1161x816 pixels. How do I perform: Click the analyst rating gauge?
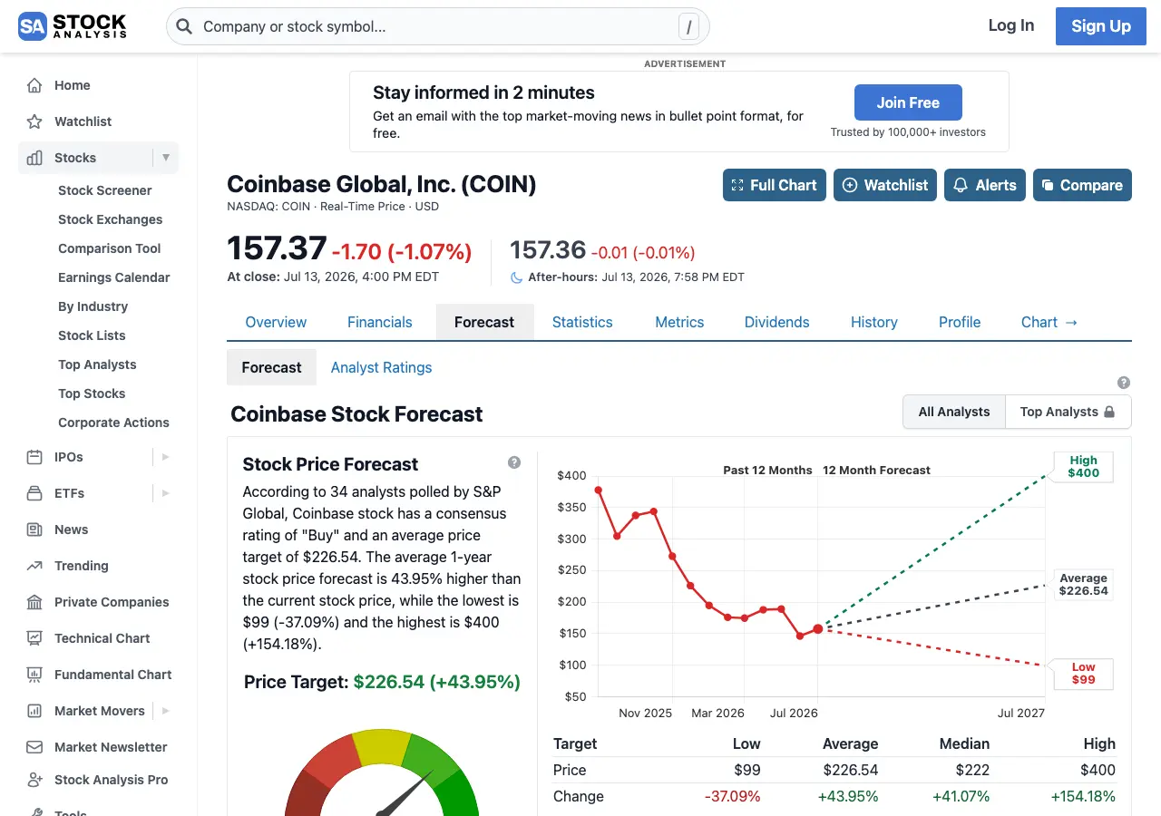(x=382, y=772)
